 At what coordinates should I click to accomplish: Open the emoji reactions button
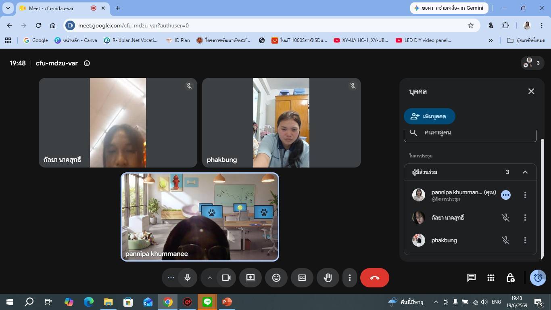coord(276,278)
